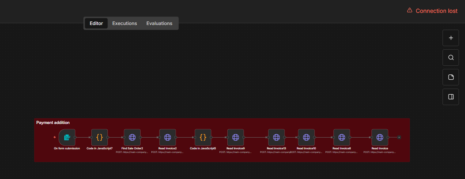
Task: Open the node search magnifier button
Action: pyautogui.click(x=451, y=58)
